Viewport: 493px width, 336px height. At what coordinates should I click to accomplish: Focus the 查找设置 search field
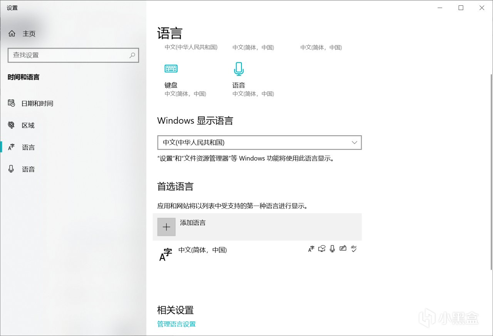pyautogui.click(x=73, y=55)
